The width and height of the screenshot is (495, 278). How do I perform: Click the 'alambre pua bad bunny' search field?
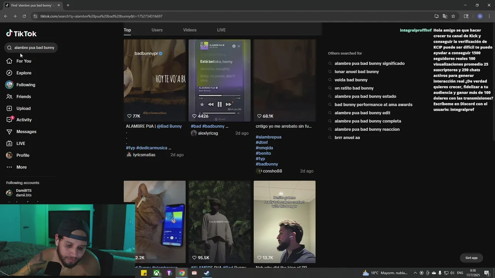coord(31,47)
